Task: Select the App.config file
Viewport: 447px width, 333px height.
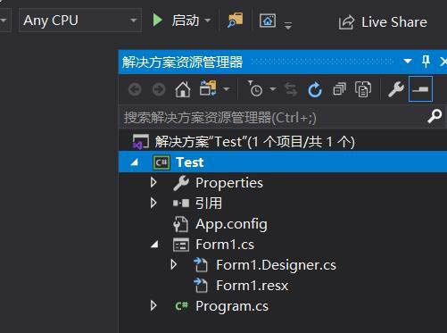Action: (231, 224)
